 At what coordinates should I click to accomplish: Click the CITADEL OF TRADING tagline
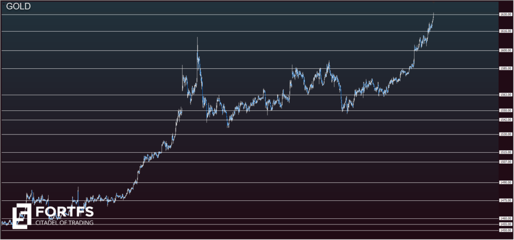point(64,222)
